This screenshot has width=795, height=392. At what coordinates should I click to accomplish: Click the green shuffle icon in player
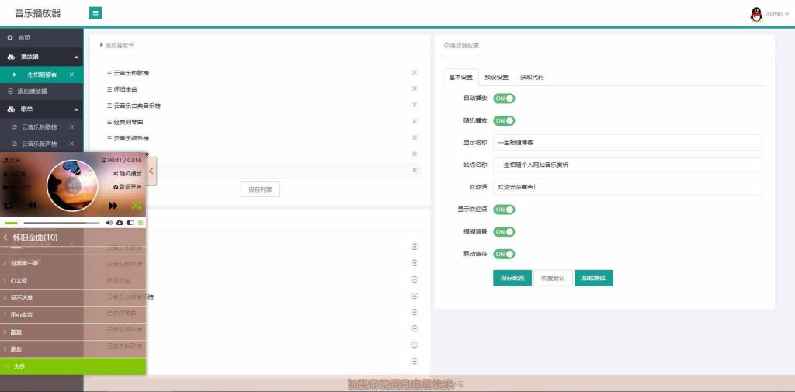[x=136, y=206]
